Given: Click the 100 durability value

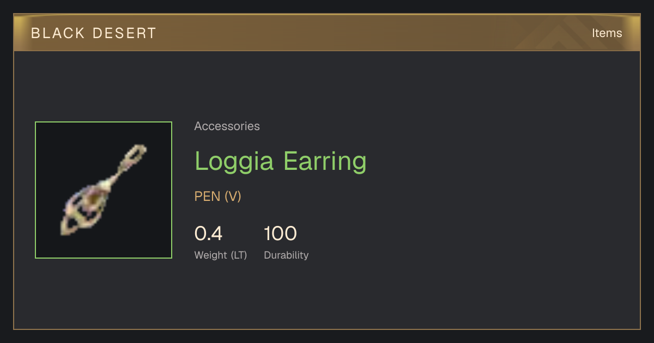Looking at the screenshot, I should pos(280,234).
